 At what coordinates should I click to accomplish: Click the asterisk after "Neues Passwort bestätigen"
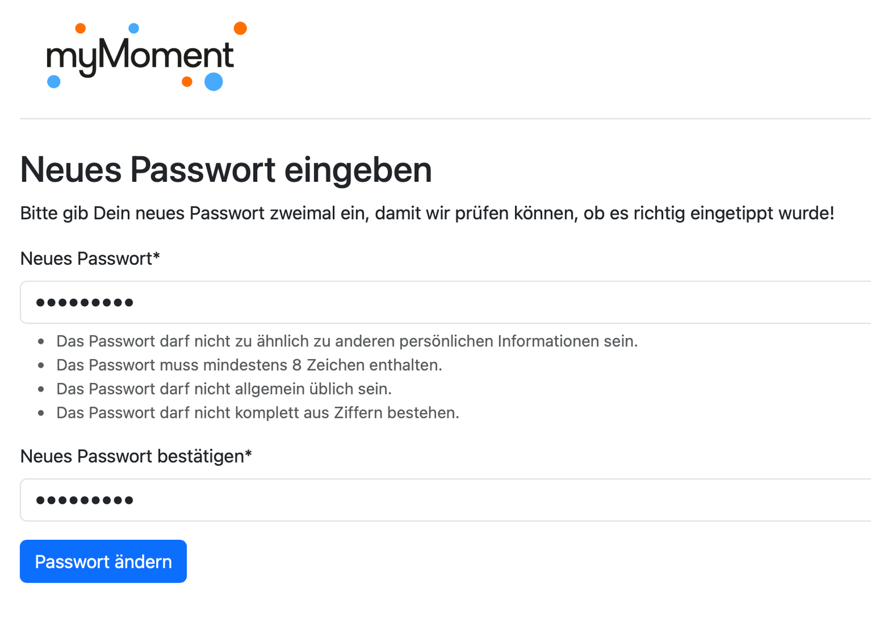pos(249,454)
